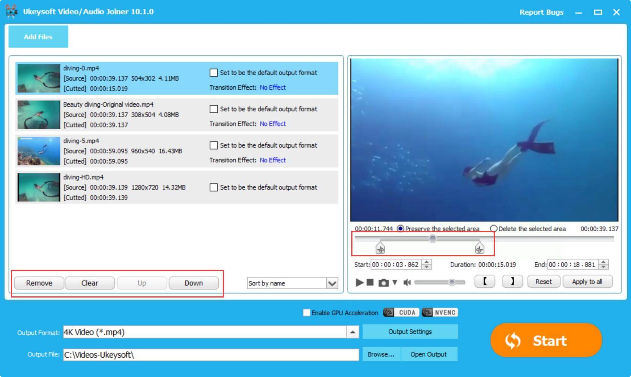The height and width of the screenshot is (377, 631).
Task: Click Apply to all button
Action: (x=587, y=282)
